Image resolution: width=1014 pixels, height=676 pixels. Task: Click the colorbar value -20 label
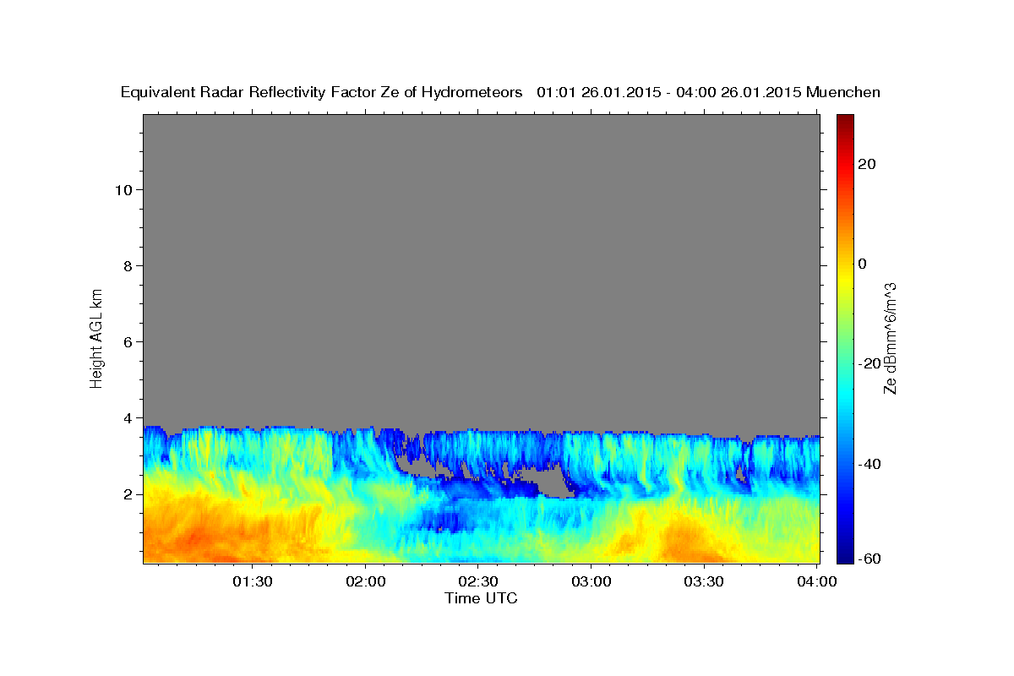tap(871, 363)
